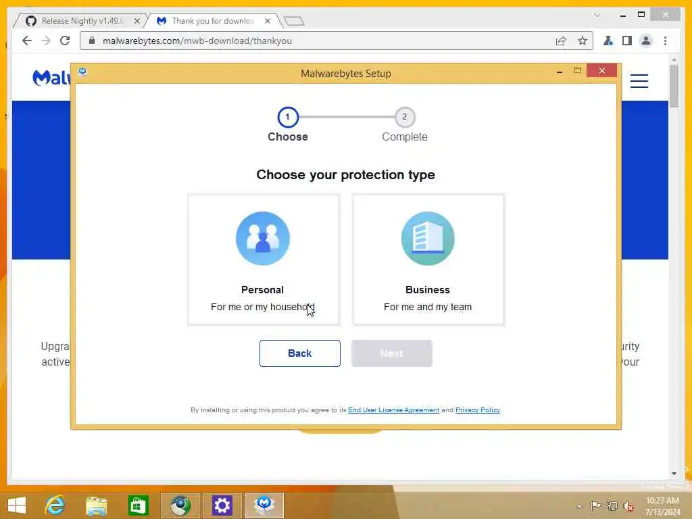Open the Malwarebytes hamburger menu
This screenshot has width=692, height=519.
click(639, 81)
